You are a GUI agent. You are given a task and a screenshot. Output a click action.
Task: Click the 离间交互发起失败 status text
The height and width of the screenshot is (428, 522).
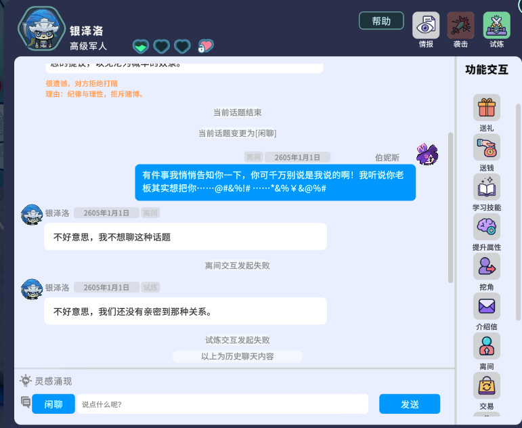[x=238, y=265]
